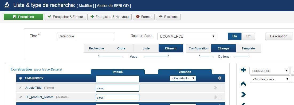Open the Par défaut variation dropdown

point(183,78)
